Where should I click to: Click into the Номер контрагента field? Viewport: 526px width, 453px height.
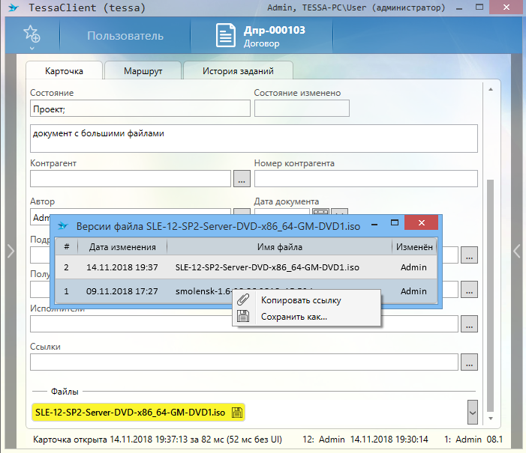[365, 178]
